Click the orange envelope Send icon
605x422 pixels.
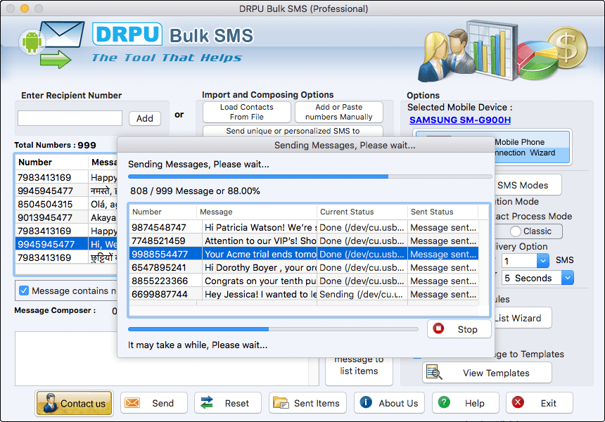tap(132, 403)
